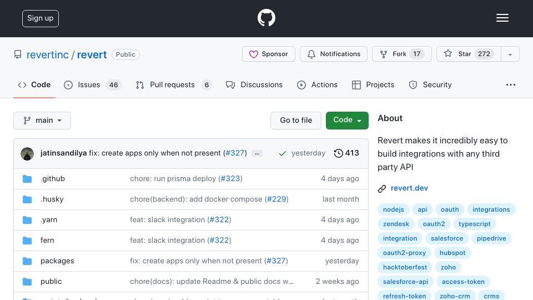
Task: Open the Projects tab
Action: [x=373, y=84]
